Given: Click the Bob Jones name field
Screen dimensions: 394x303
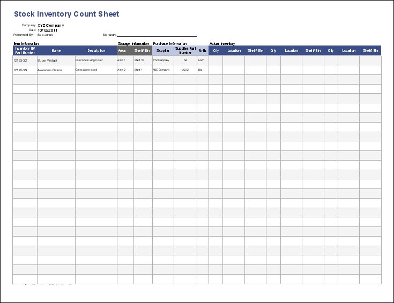Looking at the screenshot, I should pyautogui.click(x=45, y=35).
